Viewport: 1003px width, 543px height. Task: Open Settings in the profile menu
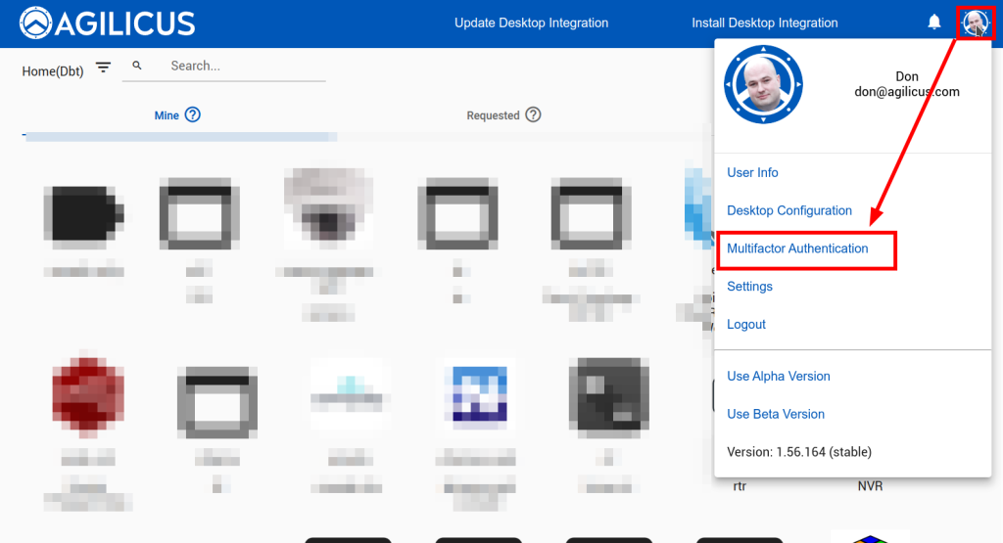pos(749,287)
